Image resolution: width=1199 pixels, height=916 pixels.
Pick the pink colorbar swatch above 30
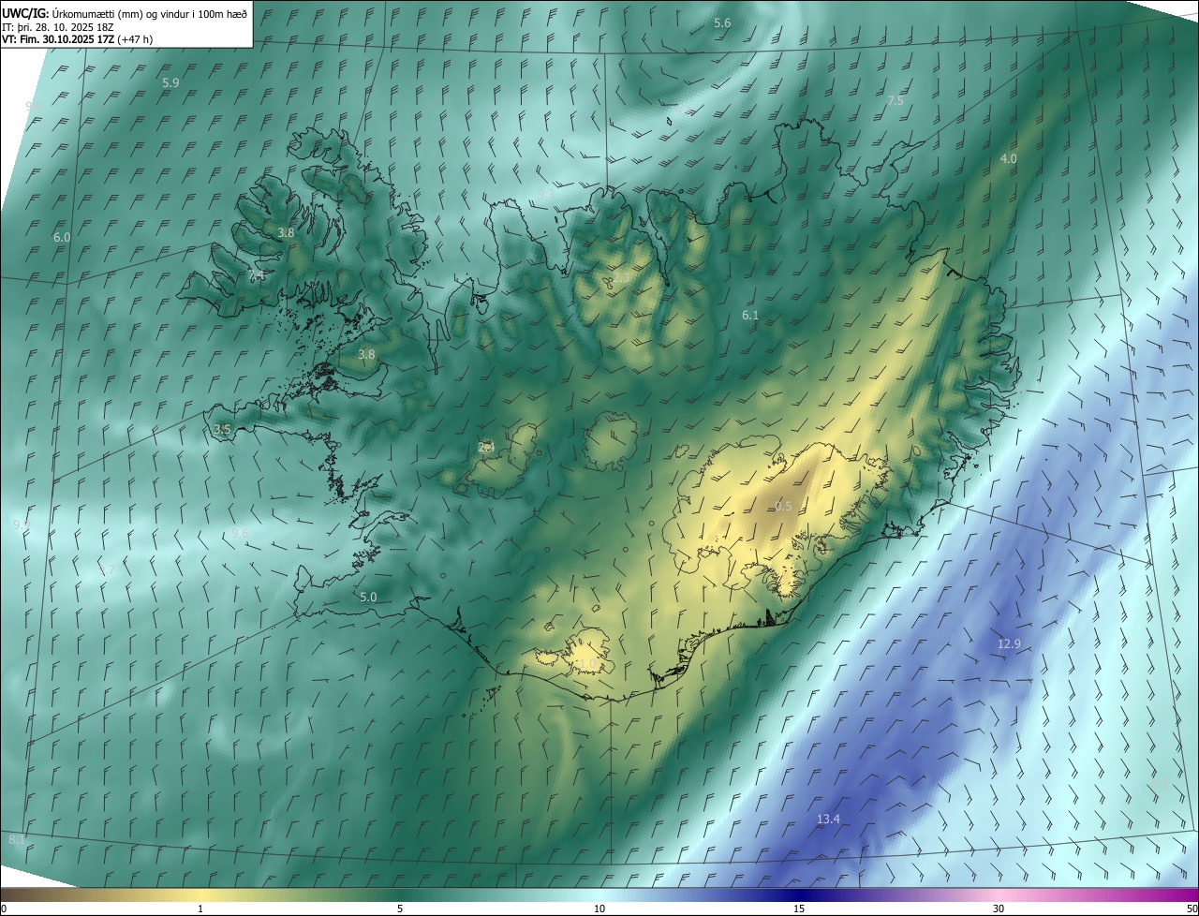click(999, 894)
